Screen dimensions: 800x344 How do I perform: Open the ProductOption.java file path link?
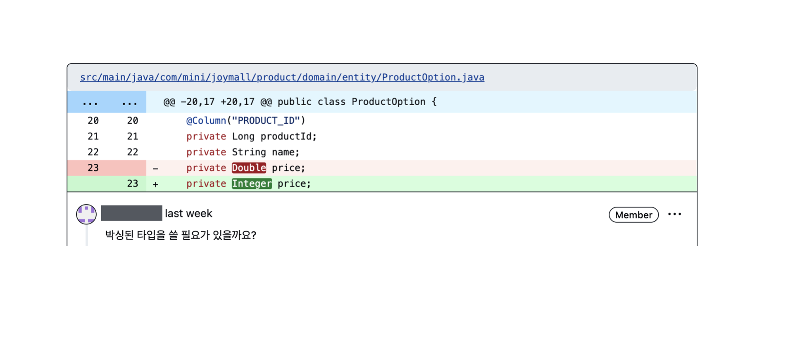[282, 77]
